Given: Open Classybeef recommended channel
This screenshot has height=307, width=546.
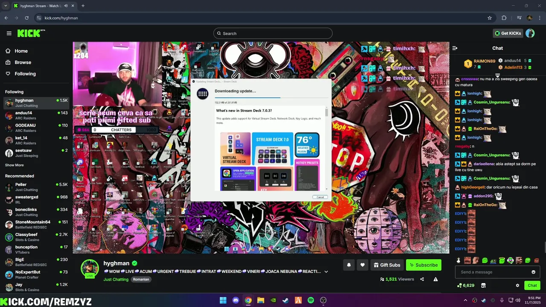Looking at the screenshot, I should click(36, 237).
